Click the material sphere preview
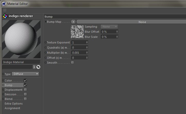Image resolution: width=186 pixels, height=114 pixels. (21, 39)
